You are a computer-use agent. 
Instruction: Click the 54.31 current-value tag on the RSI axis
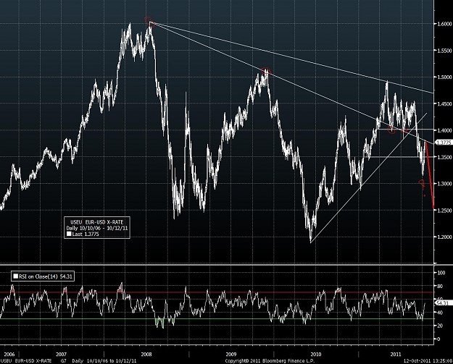(x=442, y=303)
